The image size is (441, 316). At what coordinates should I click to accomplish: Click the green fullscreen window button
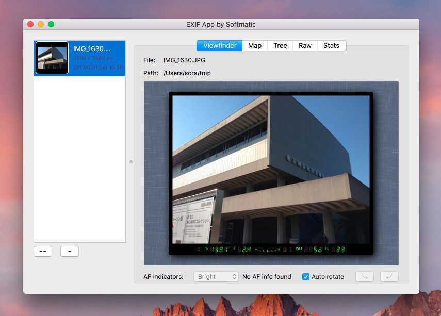(51, 24)
